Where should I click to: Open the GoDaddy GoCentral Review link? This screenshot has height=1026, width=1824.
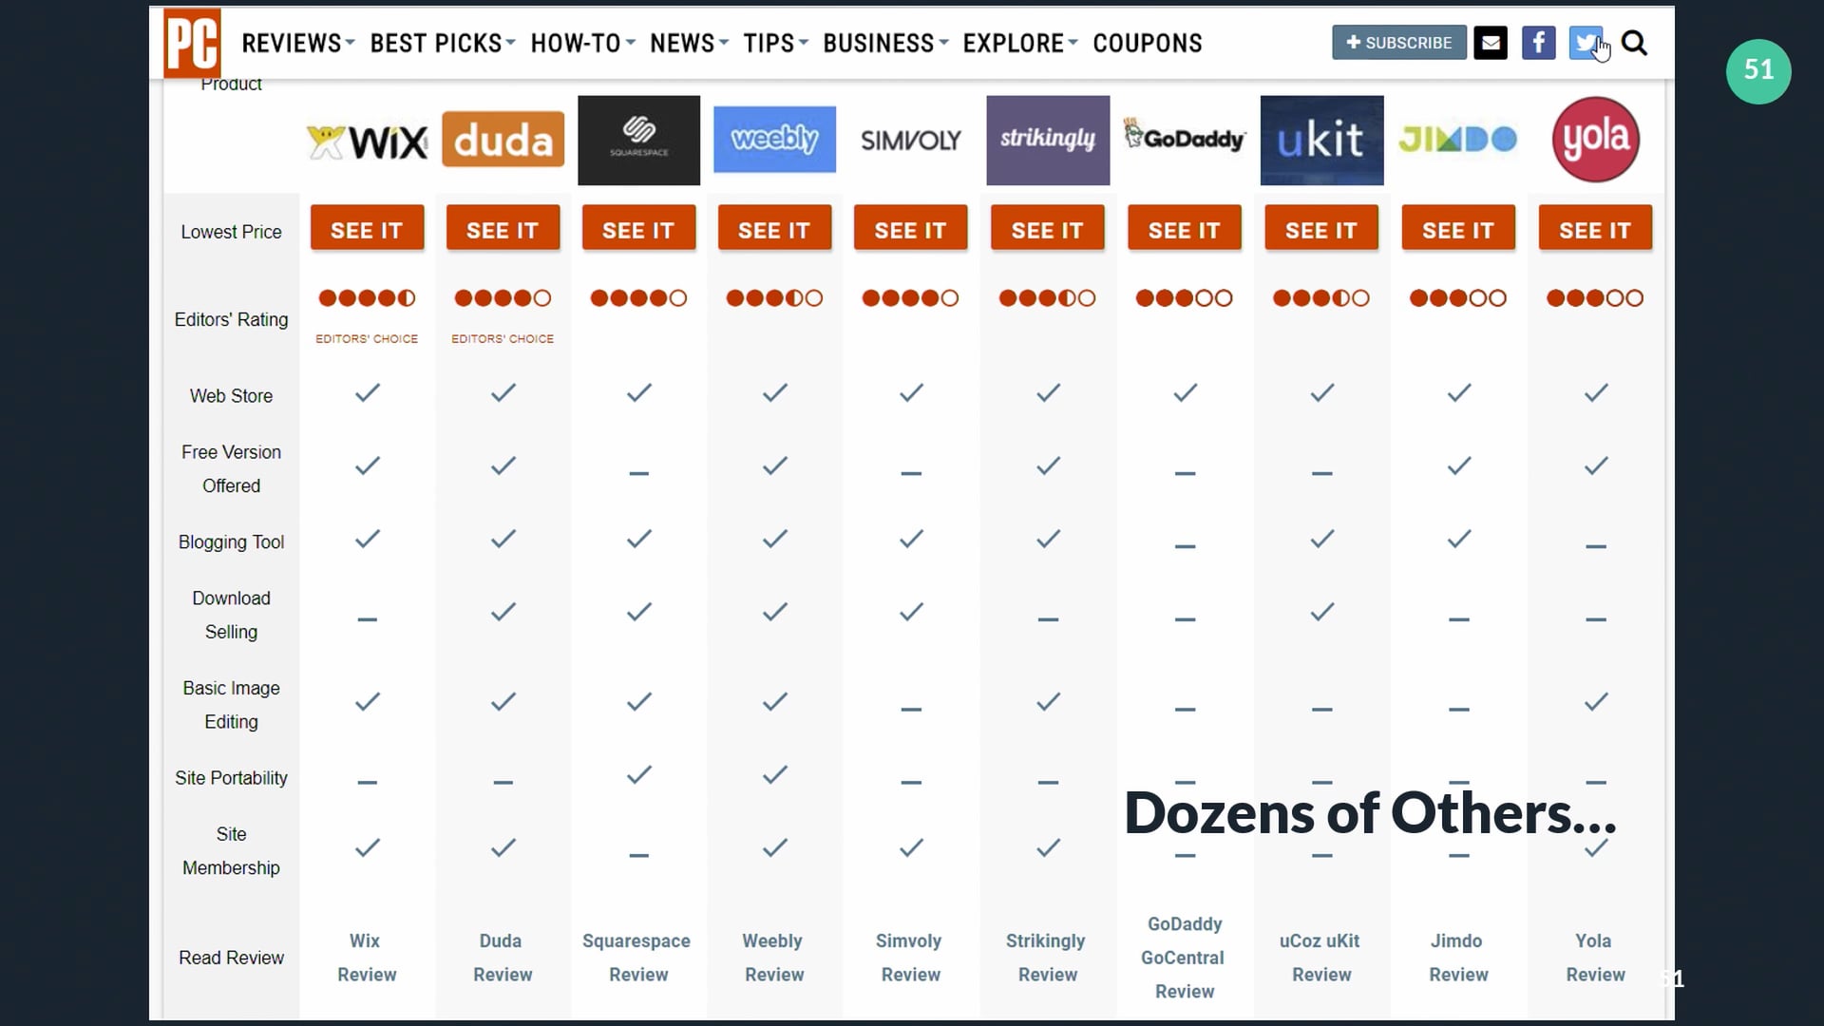coord(1184,958)
